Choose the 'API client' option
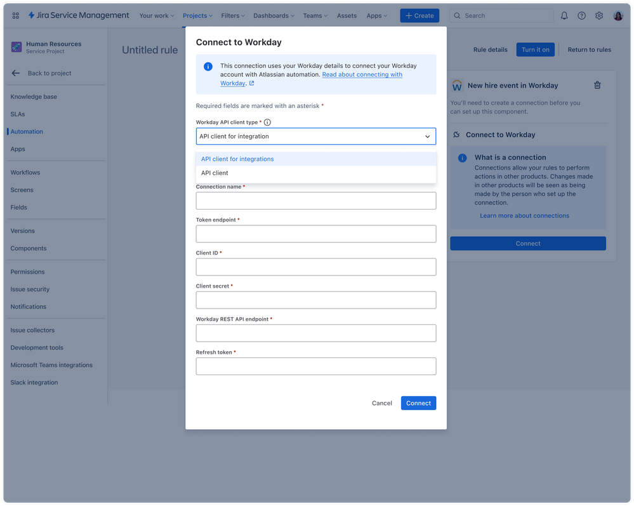The height and width of the screenshot is (506, 634). coord(316,173)
